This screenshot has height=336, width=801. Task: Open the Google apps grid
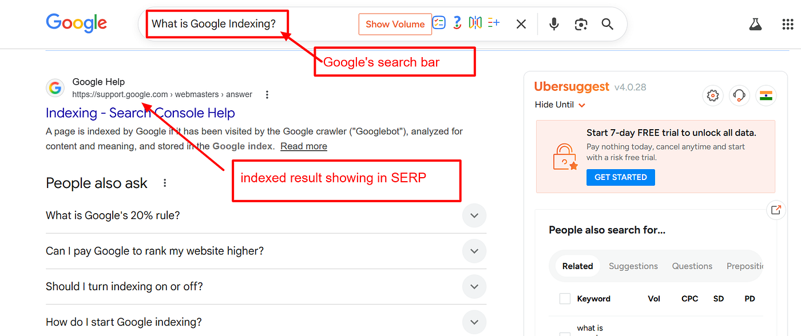click(787, 24)
